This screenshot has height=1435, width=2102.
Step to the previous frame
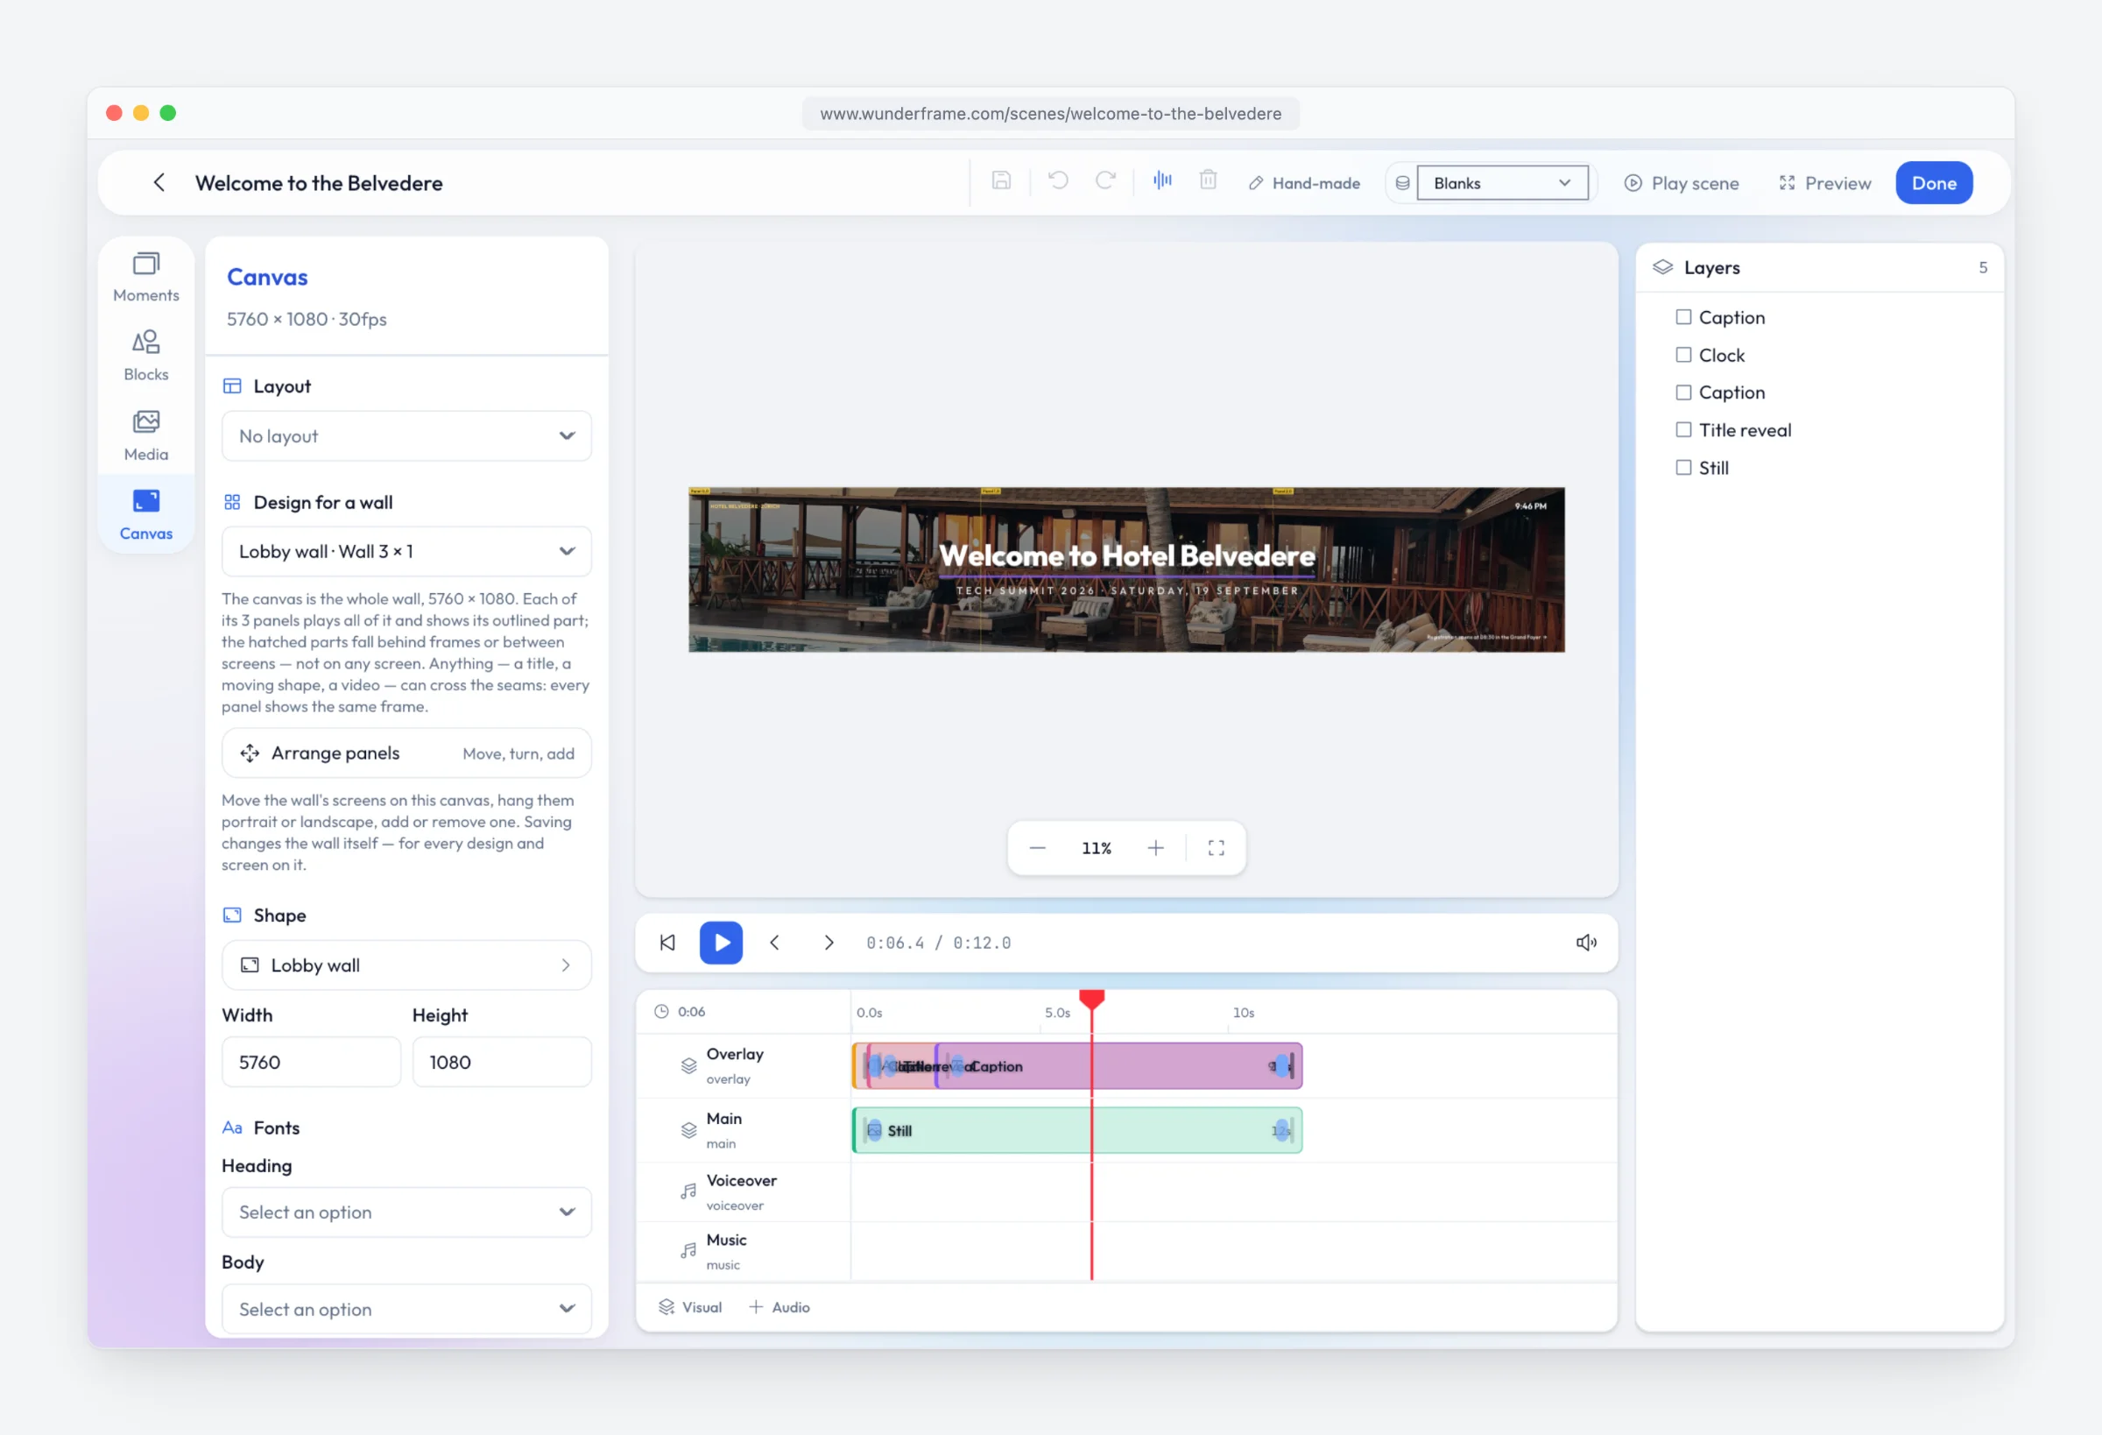pos(775,943)
